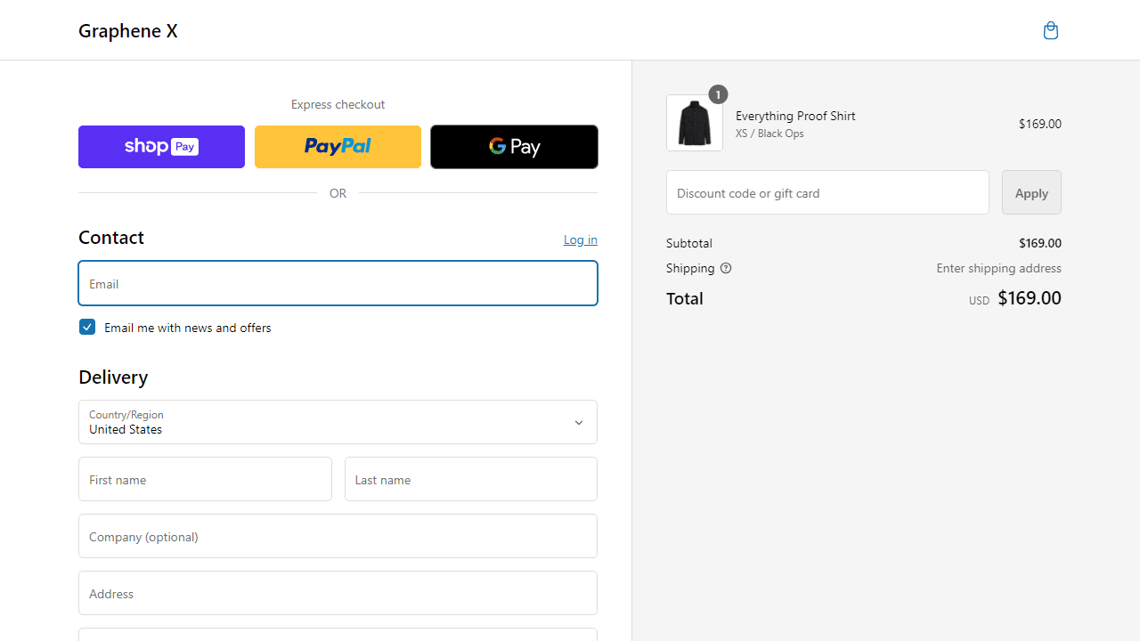Click the shipping info help icon
The image size is (1140, 641).
coord(726,268)
